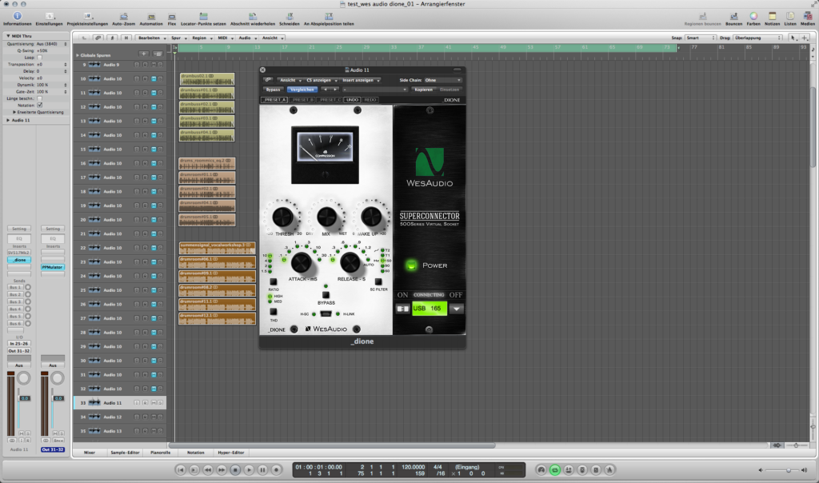Click Regionen bouncen icon
Screen dimensions: 819x483
tap(702, 16)
